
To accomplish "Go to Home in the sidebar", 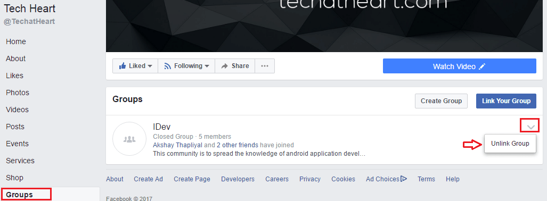I will click(x=15, y=41).
